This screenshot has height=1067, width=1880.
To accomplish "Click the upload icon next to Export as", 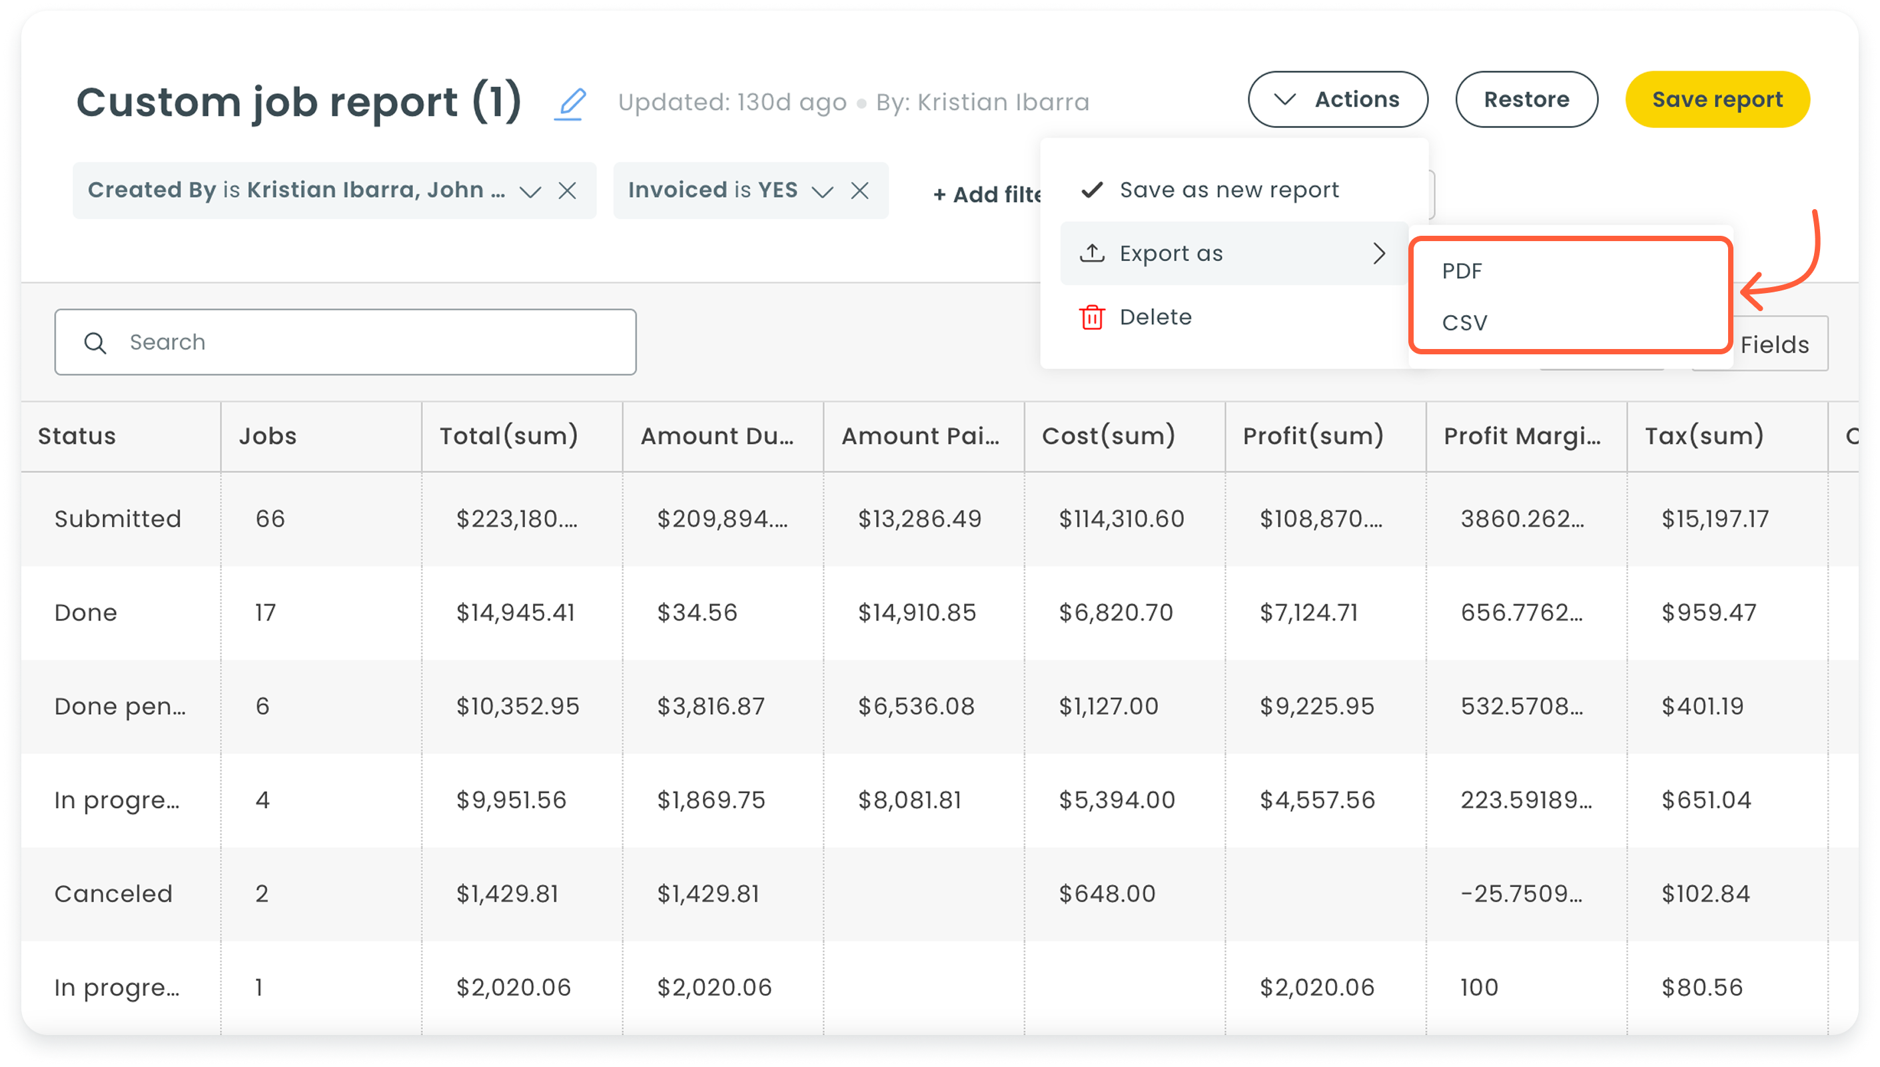I will coord(1091,254).
